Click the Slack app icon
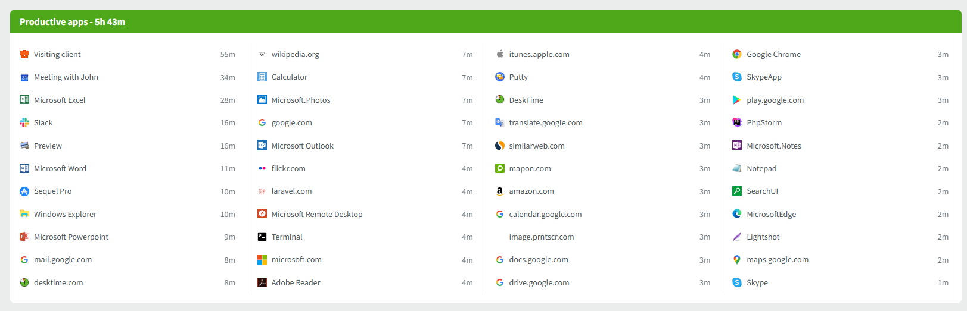 (x=24, y=122)
